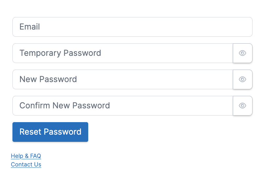Toggle visibility of the New Password field
Viewport: 262px width, 175px height.
(x=242, y=79)
